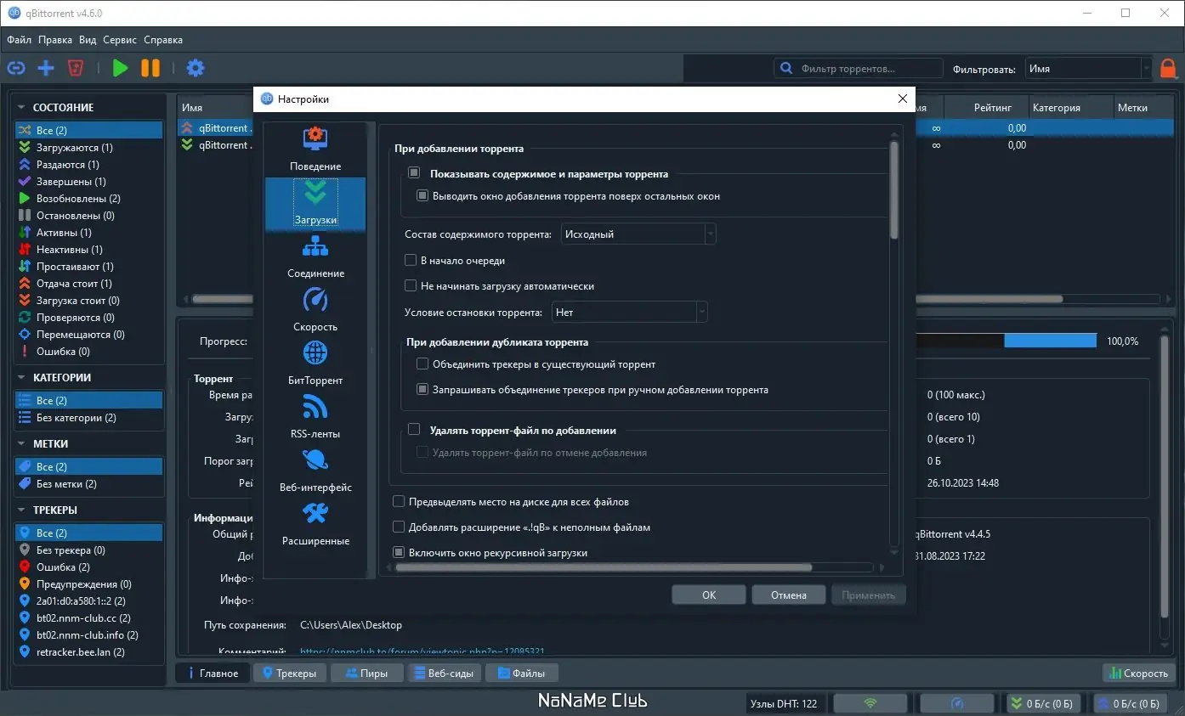Click the ОК button
This screenshot has width=1185, height=716.
click(x=708, y=595)
